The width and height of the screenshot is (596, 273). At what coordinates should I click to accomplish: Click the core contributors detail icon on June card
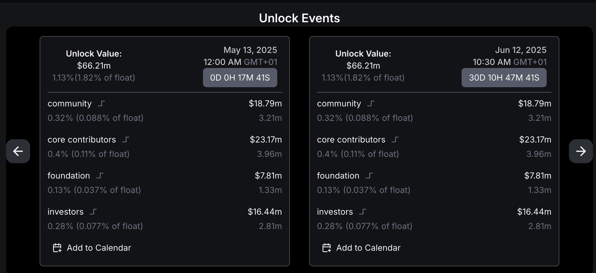tap(395, 139)
